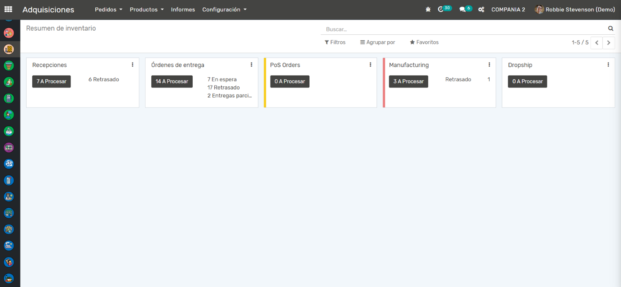Open conversations icon with 6 badge
621x287 pixels.
pos(463,9)
